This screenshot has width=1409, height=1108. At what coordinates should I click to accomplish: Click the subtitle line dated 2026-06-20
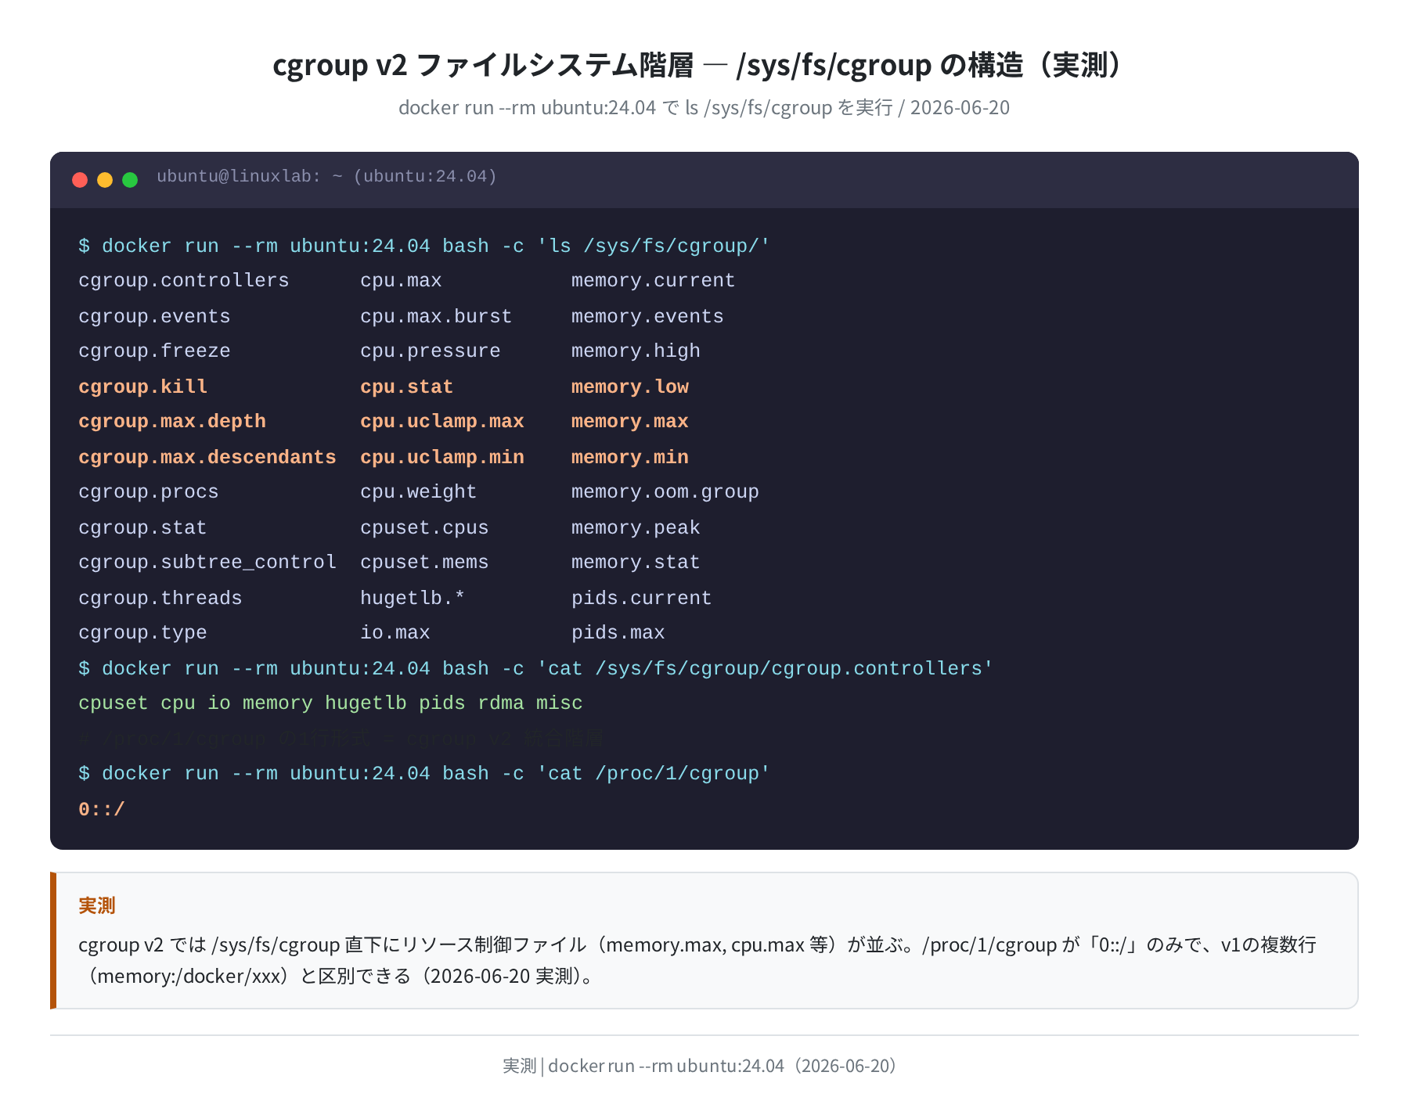coord(704,107)
